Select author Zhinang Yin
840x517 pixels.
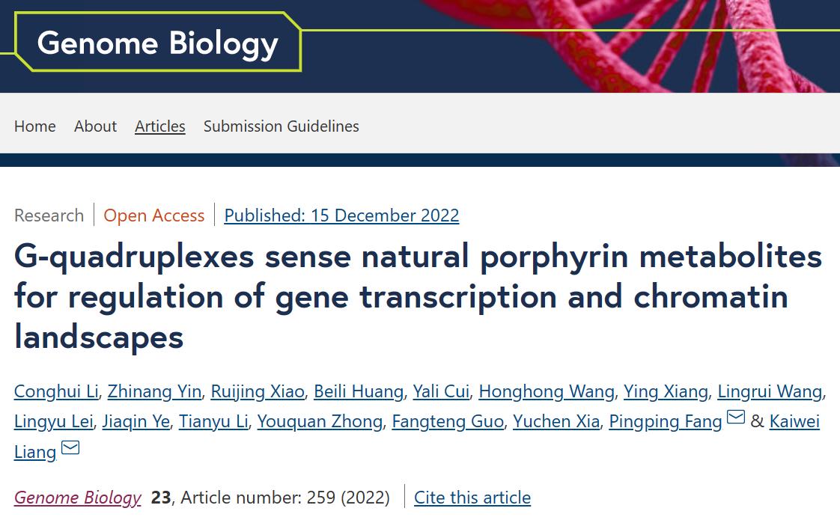click(154, 392)
